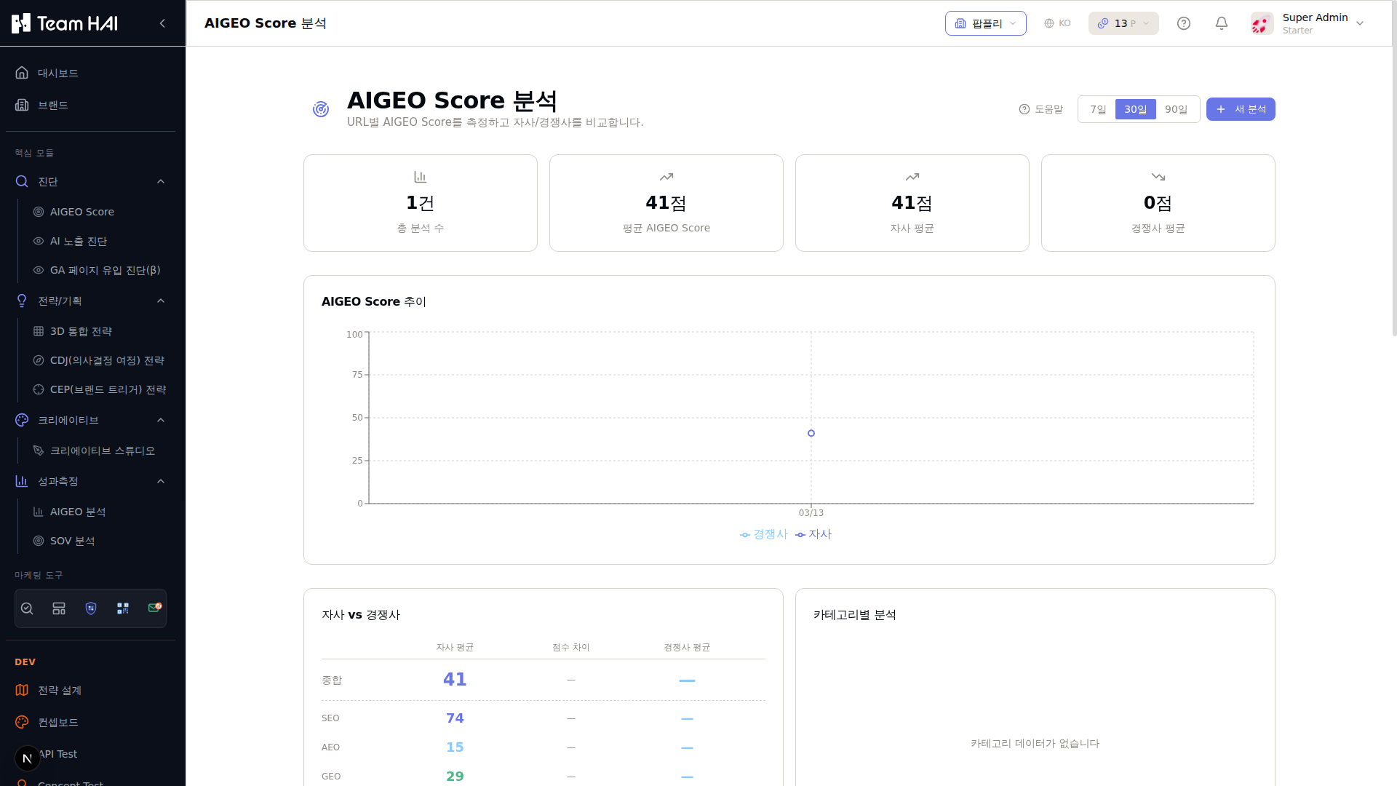Click the 총 분석 수 card
The image size is (1397, 786).
pos(421,203)
